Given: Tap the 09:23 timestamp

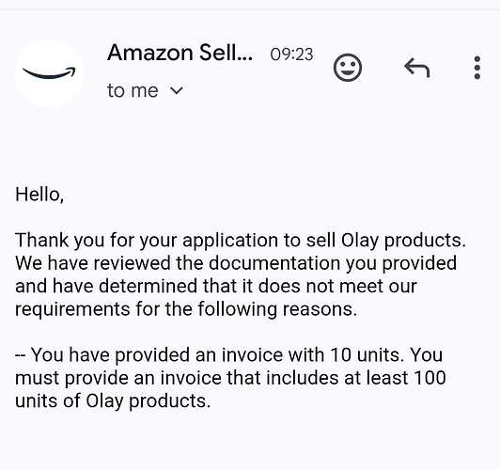Looking at the screenshot, I should (x=291, y=55).
